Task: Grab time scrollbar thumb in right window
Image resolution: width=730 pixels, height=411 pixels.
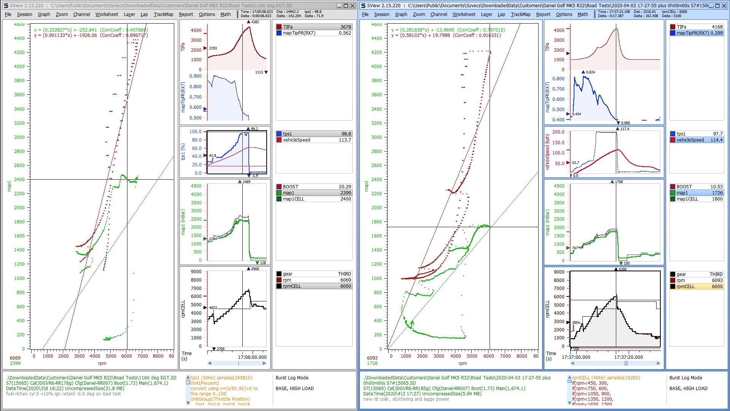Action: point(626,363)
